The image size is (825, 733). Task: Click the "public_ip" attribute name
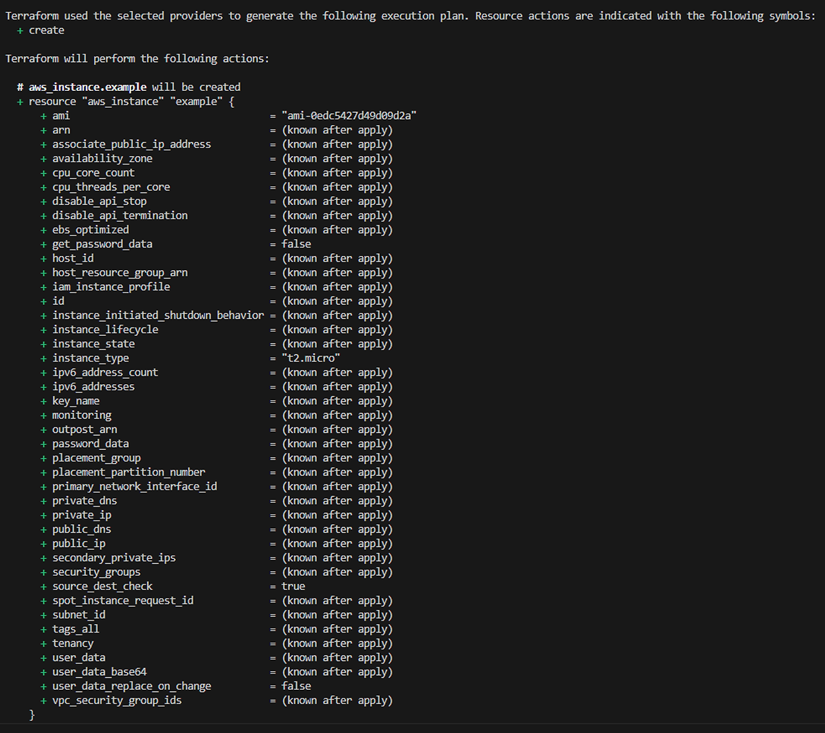79,543
